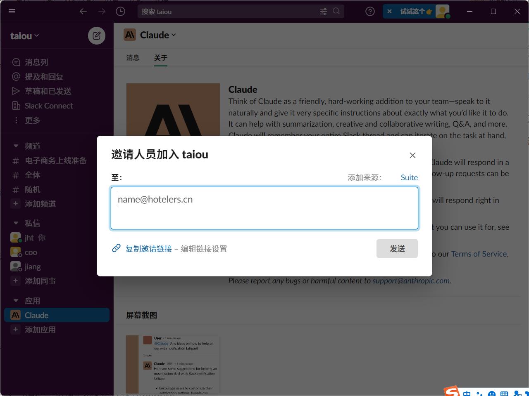Click the 复制邀请链接 link
The width and height of the screenshot is (529, 396).
click(x=149, y=249)
